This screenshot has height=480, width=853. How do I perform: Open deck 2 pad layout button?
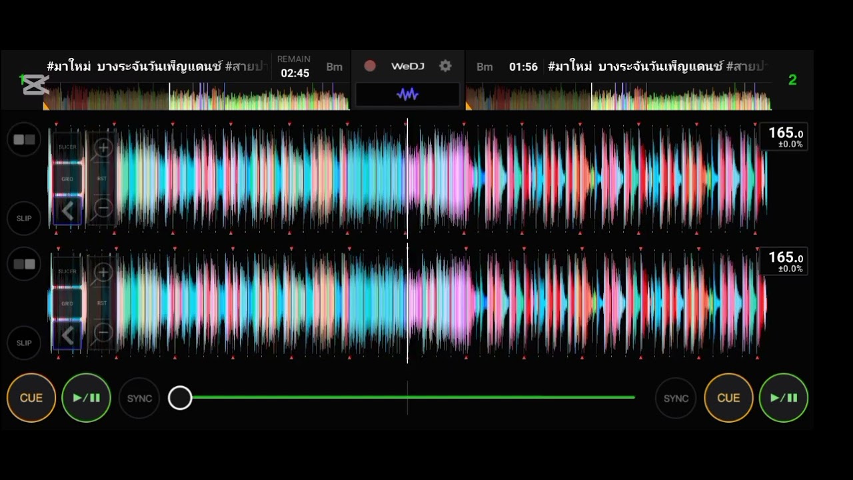(24, 265)
